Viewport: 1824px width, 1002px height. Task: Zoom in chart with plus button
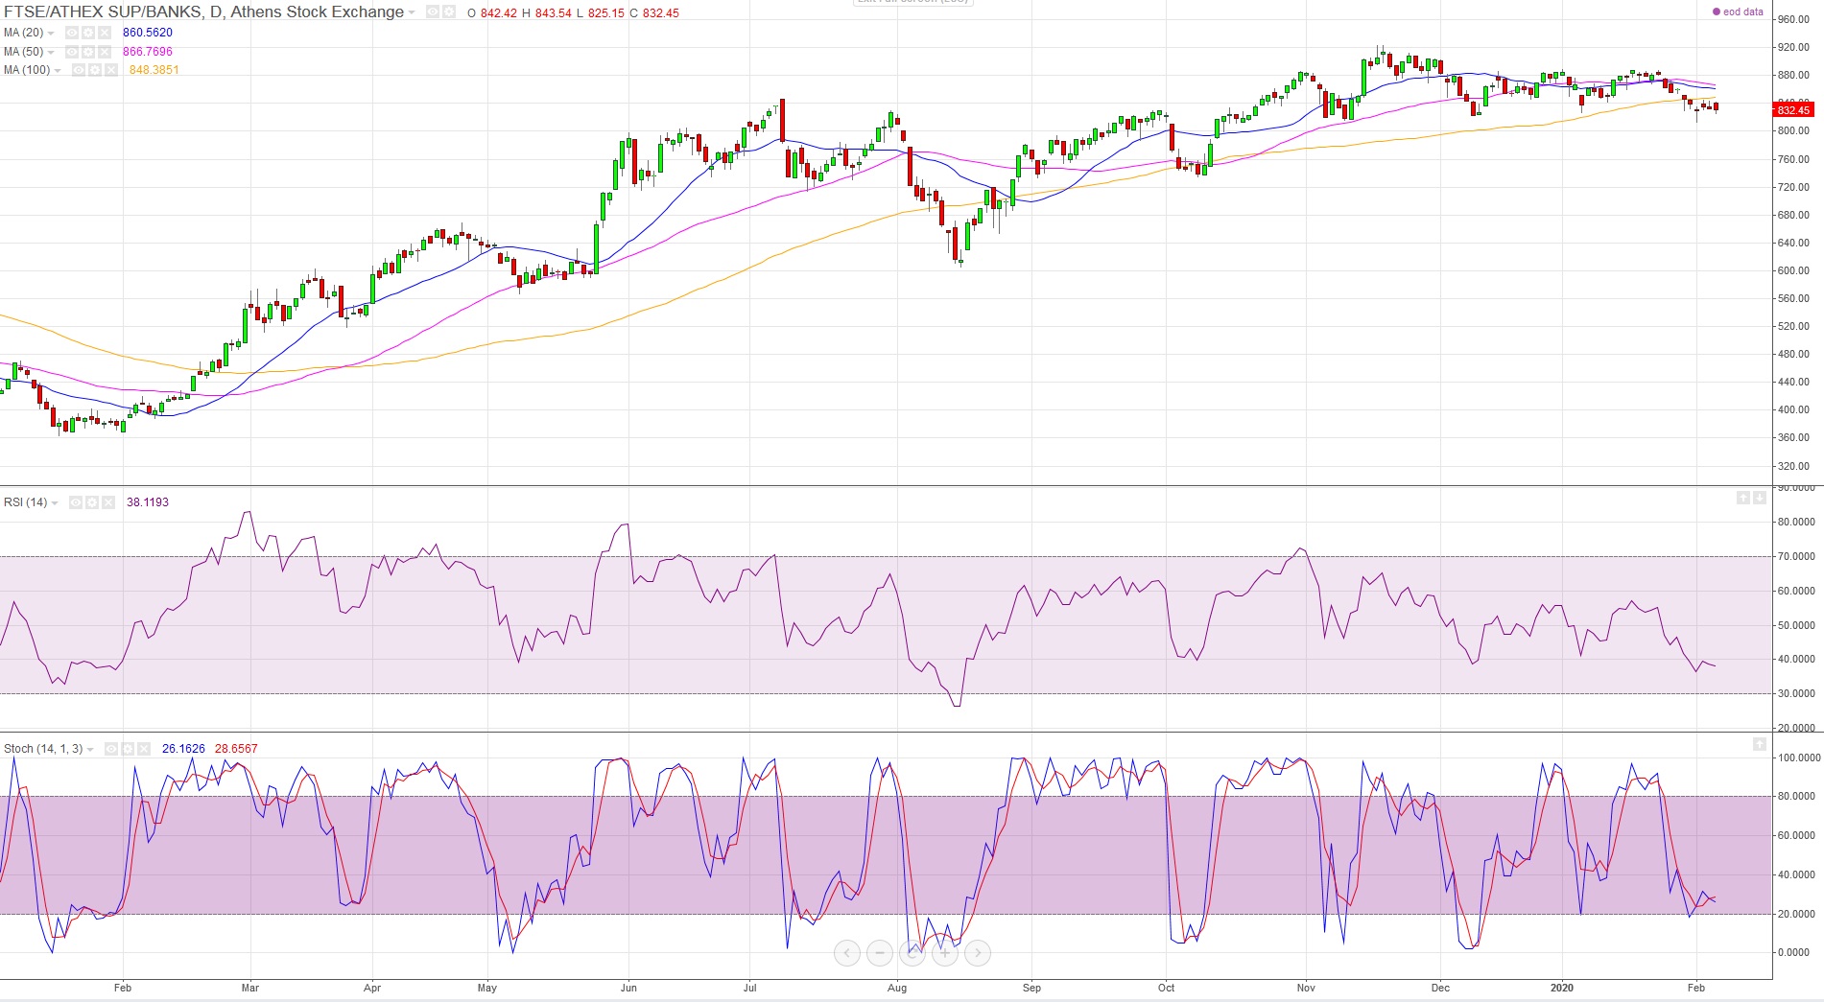[945, 953]
